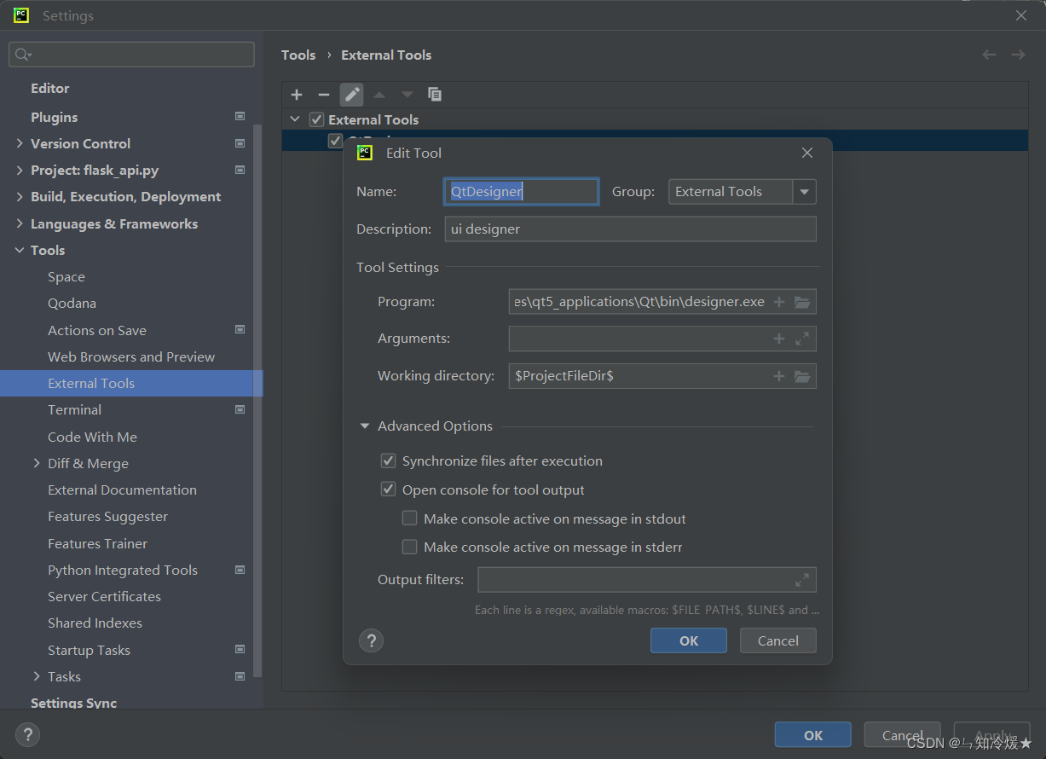
Task: Open help in Edit Tool dialog
Action: coord(371,640)
